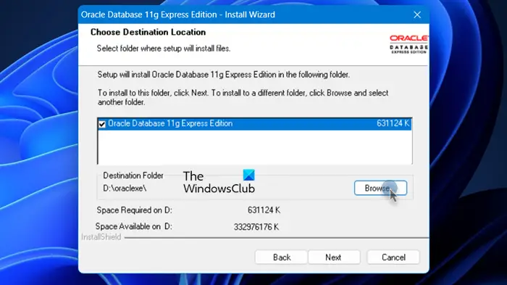Click the Space Required value 631124 K

click(264, 210)
